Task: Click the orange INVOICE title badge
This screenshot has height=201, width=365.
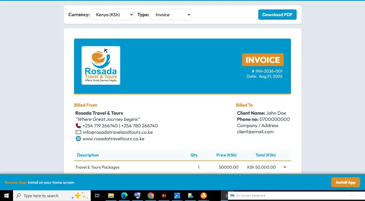Action: (263, 60)
